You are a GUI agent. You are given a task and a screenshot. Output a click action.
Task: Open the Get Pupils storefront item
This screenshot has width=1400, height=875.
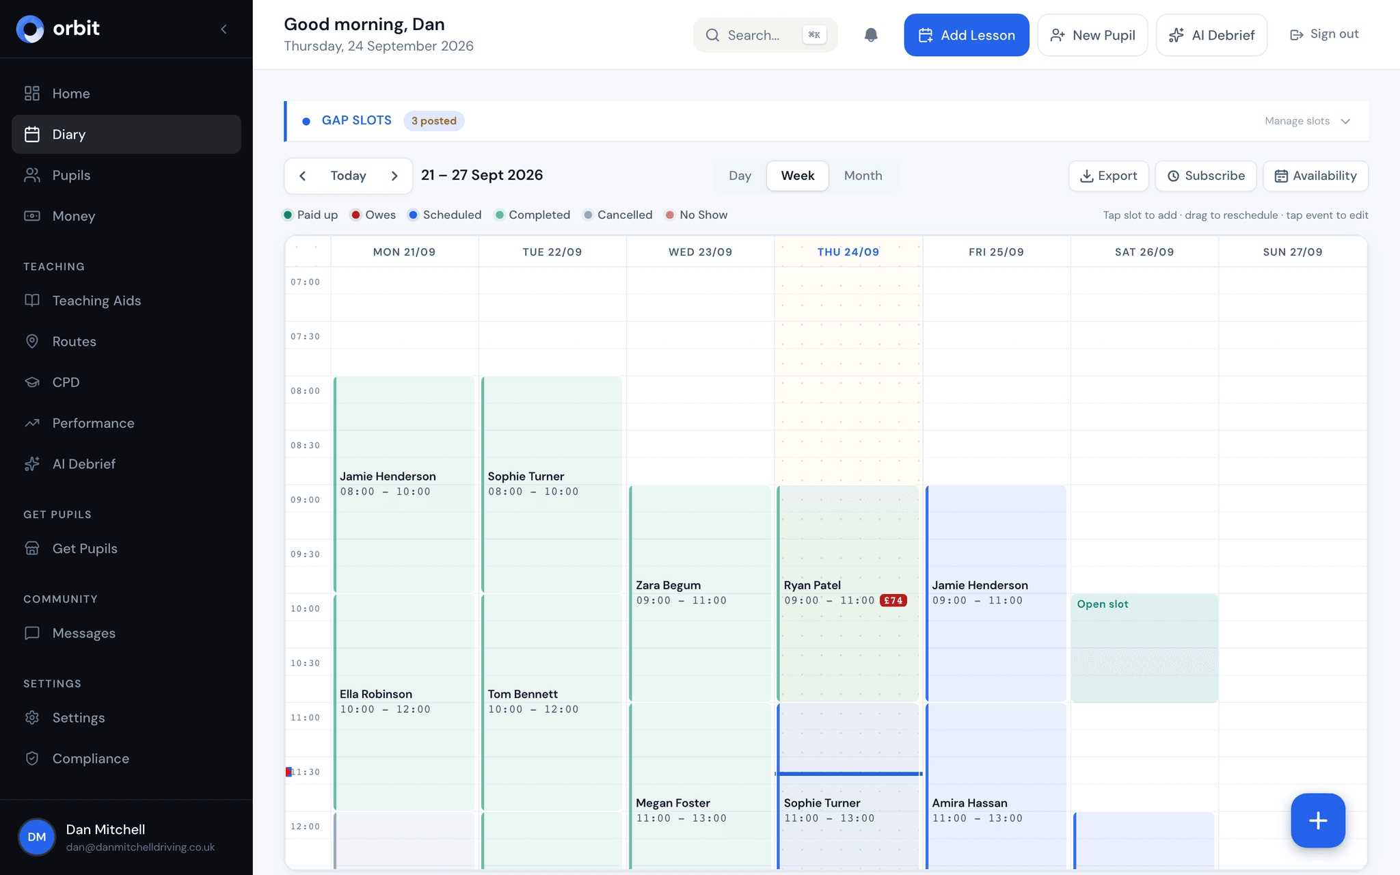[x=126, y=548]
